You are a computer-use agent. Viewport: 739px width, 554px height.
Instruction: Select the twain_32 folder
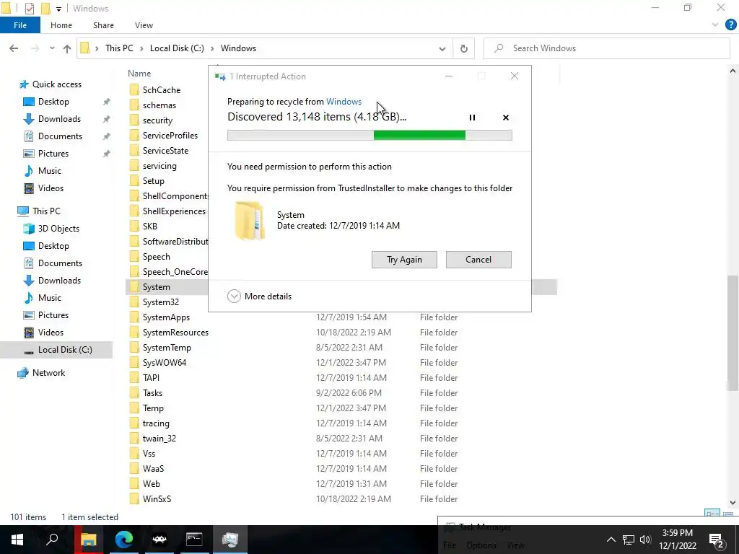159,439
